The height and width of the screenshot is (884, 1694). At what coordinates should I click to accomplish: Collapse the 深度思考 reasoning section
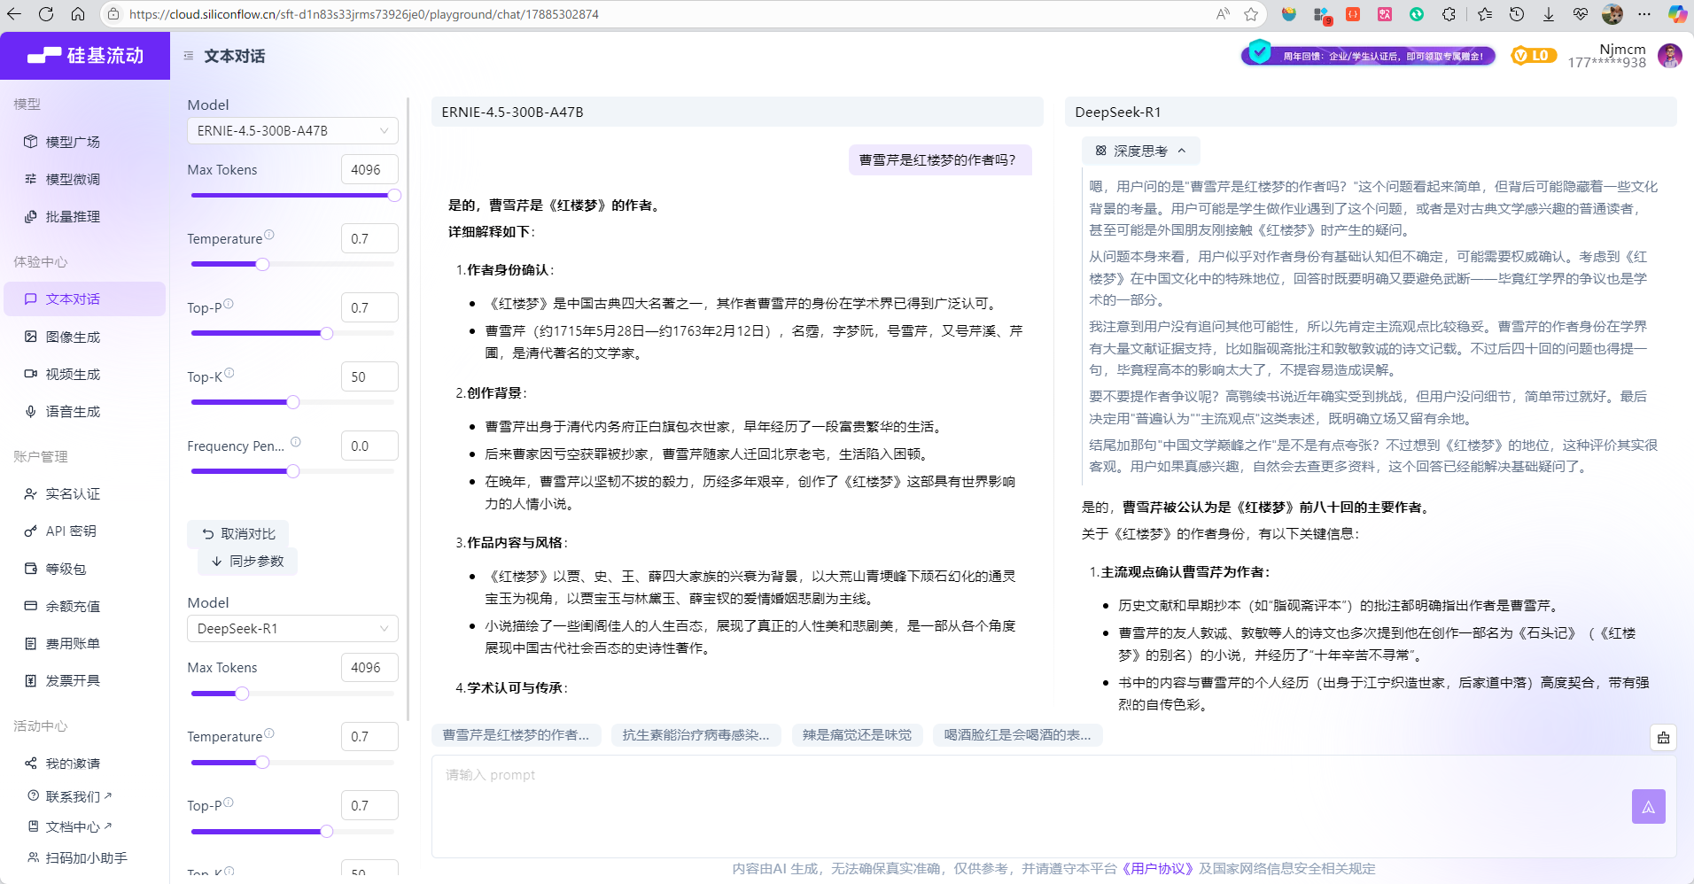1140,151
